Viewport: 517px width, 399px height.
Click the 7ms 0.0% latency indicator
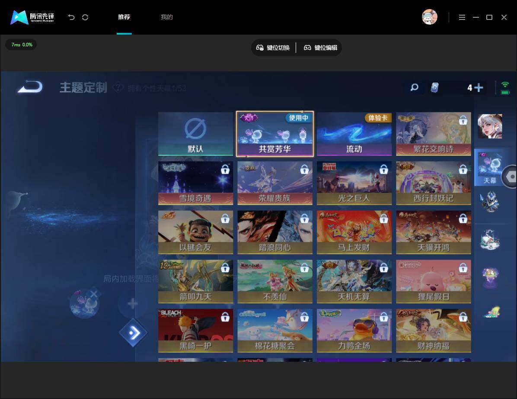tap(22, 45)
